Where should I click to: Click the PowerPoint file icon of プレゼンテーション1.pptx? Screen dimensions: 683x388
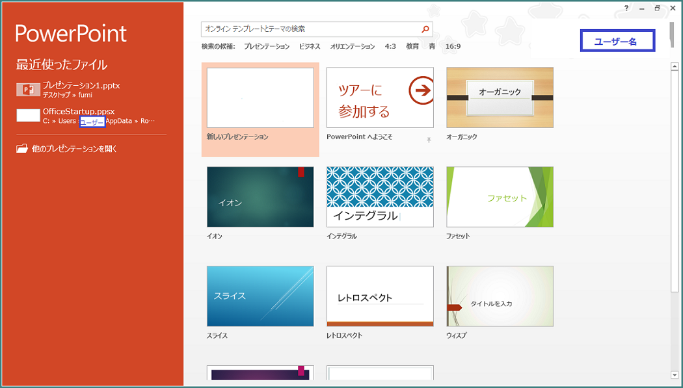29,90
